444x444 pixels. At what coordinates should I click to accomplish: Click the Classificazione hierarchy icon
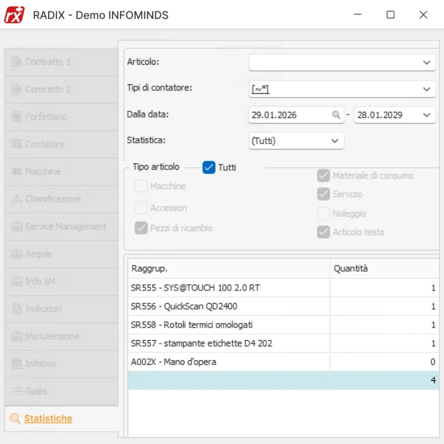(16, 199)
